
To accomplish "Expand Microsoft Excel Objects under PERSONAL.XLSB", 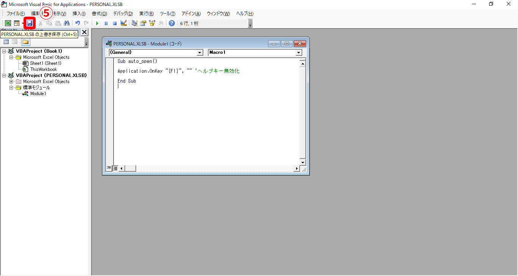I will 11,82.
